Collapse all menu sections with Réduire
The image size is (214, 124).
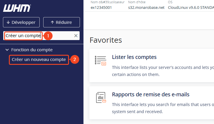coord(62,22)
